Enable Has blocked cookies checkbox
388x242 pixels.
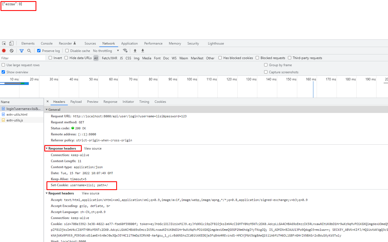pyautogui.click(x=220, y=58)
